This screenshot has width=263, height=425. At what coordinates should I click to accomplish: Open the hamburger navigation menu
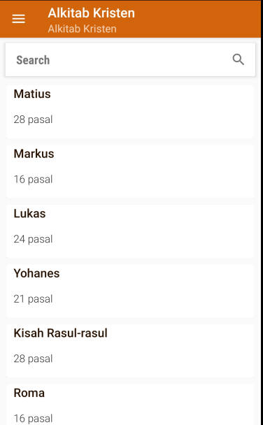click(18, 19)
